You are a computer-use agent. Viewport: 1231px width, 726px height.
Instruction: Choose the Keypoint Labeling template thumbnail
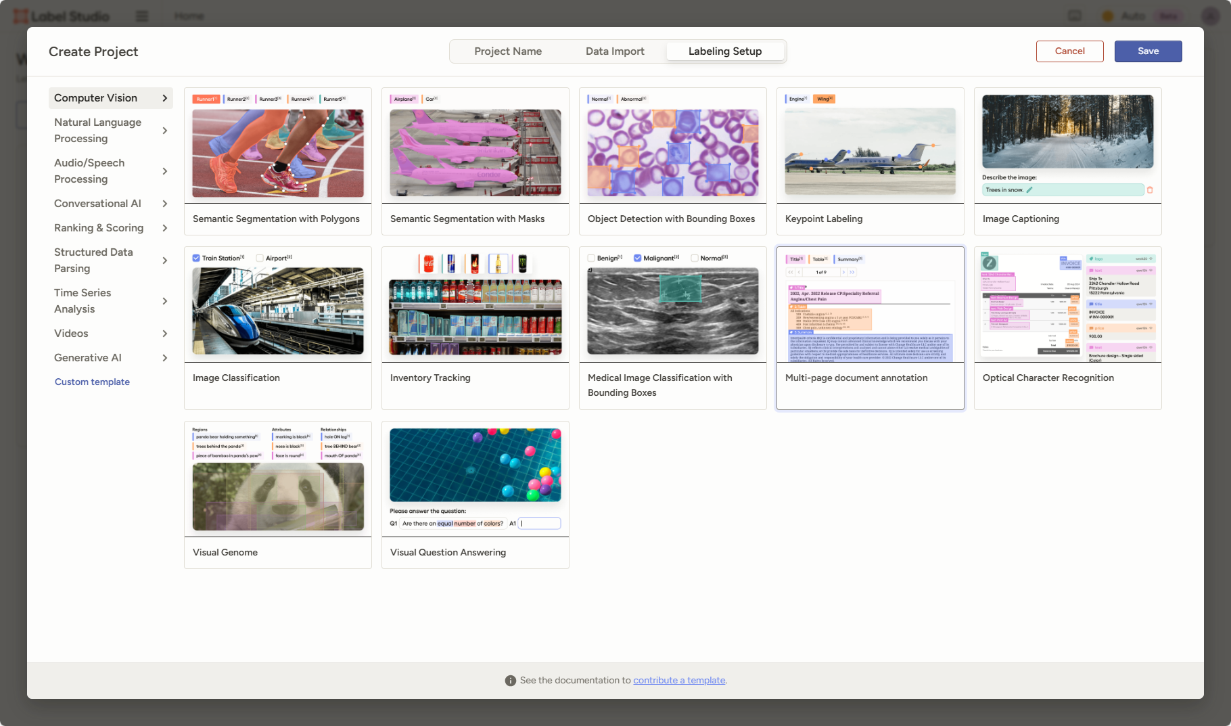coord(870,152)
